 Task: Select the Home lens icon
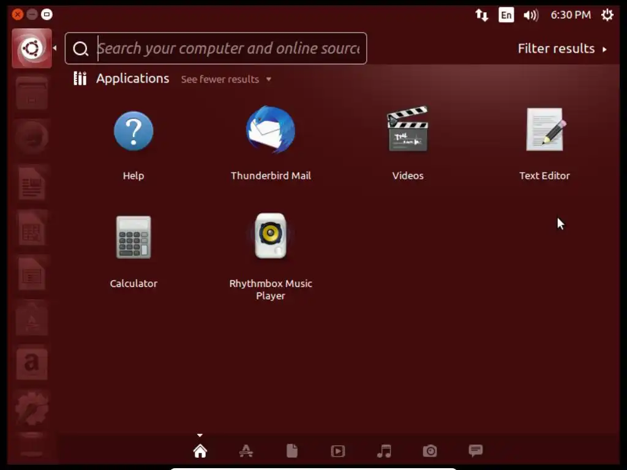(200, 451)
